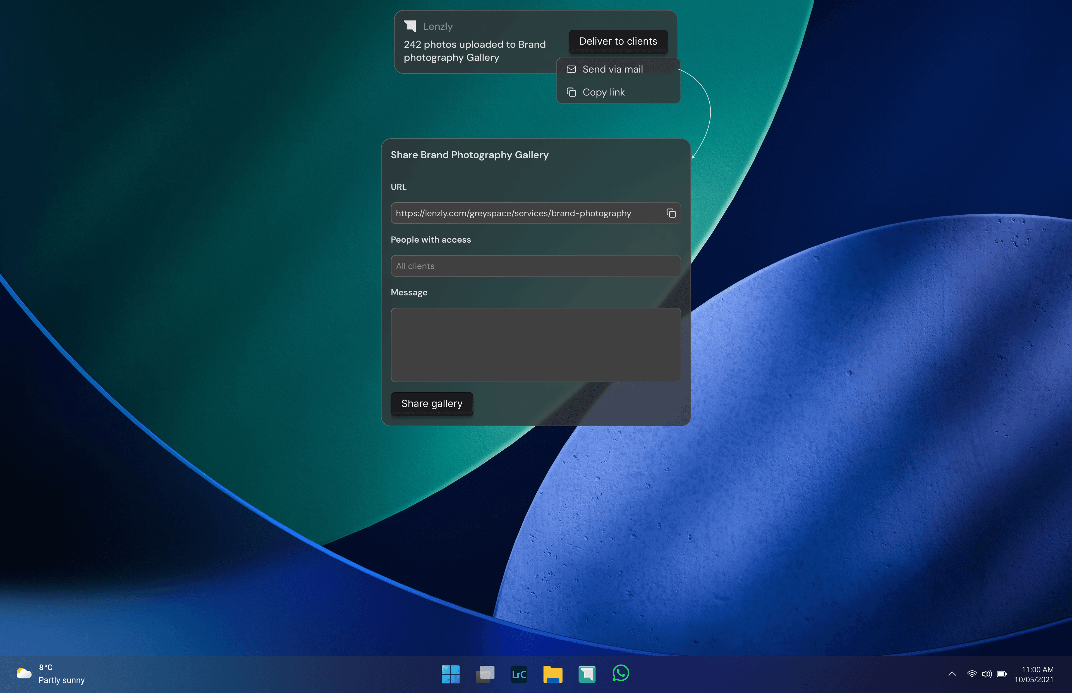This screenshot has width=1072, height=693.
Task: Open the People with access All clients field
Action: pos(535,266)
